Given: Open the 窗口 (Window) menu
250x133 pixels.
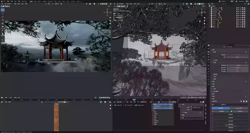Looking at the screenshot, I should 15,1.
